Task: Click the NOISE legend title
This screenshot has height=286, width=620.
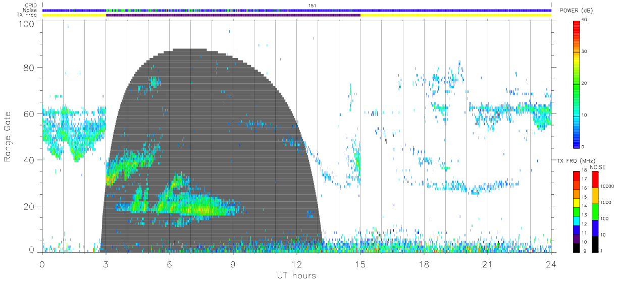Action: tap(597, 166)
